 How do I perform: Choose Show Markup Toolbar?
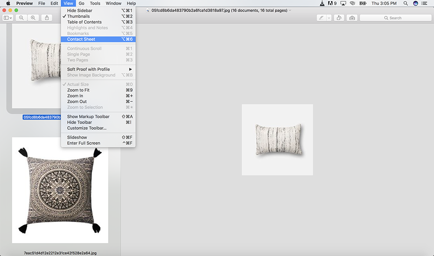click(98, 117)
